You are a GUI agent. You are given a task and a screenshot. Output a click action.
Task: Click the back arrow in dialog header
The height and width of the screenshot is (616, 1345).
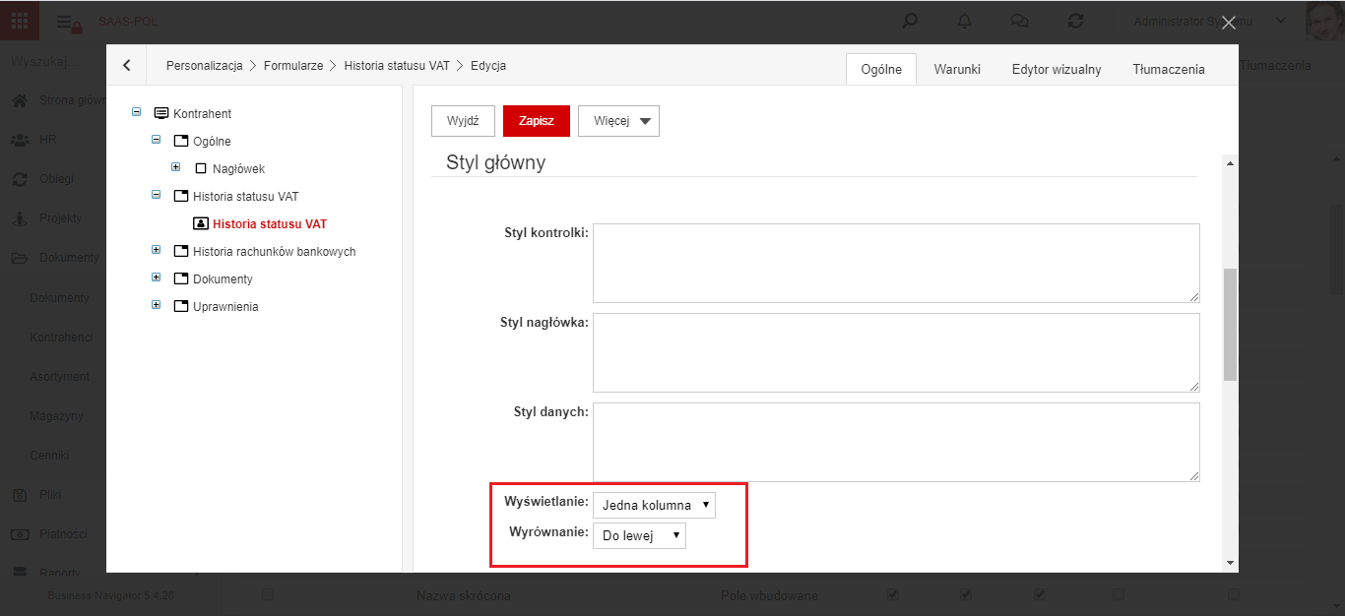point(127,66)
